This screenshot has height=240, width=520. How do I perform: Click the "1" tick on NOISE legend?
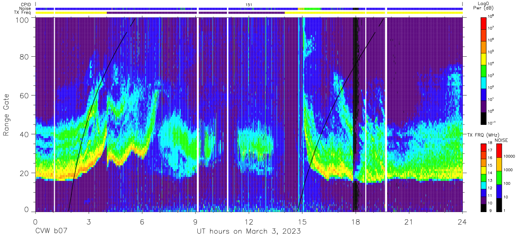click(x=505, y=210)
